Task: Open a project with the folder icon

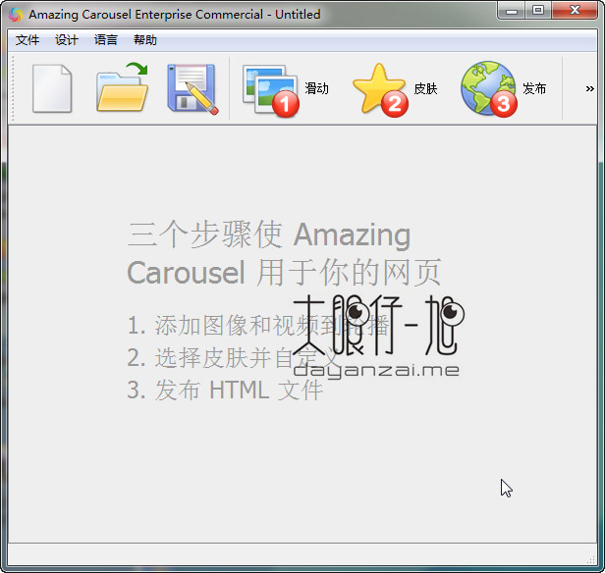Action: click(x=123, y=88)
